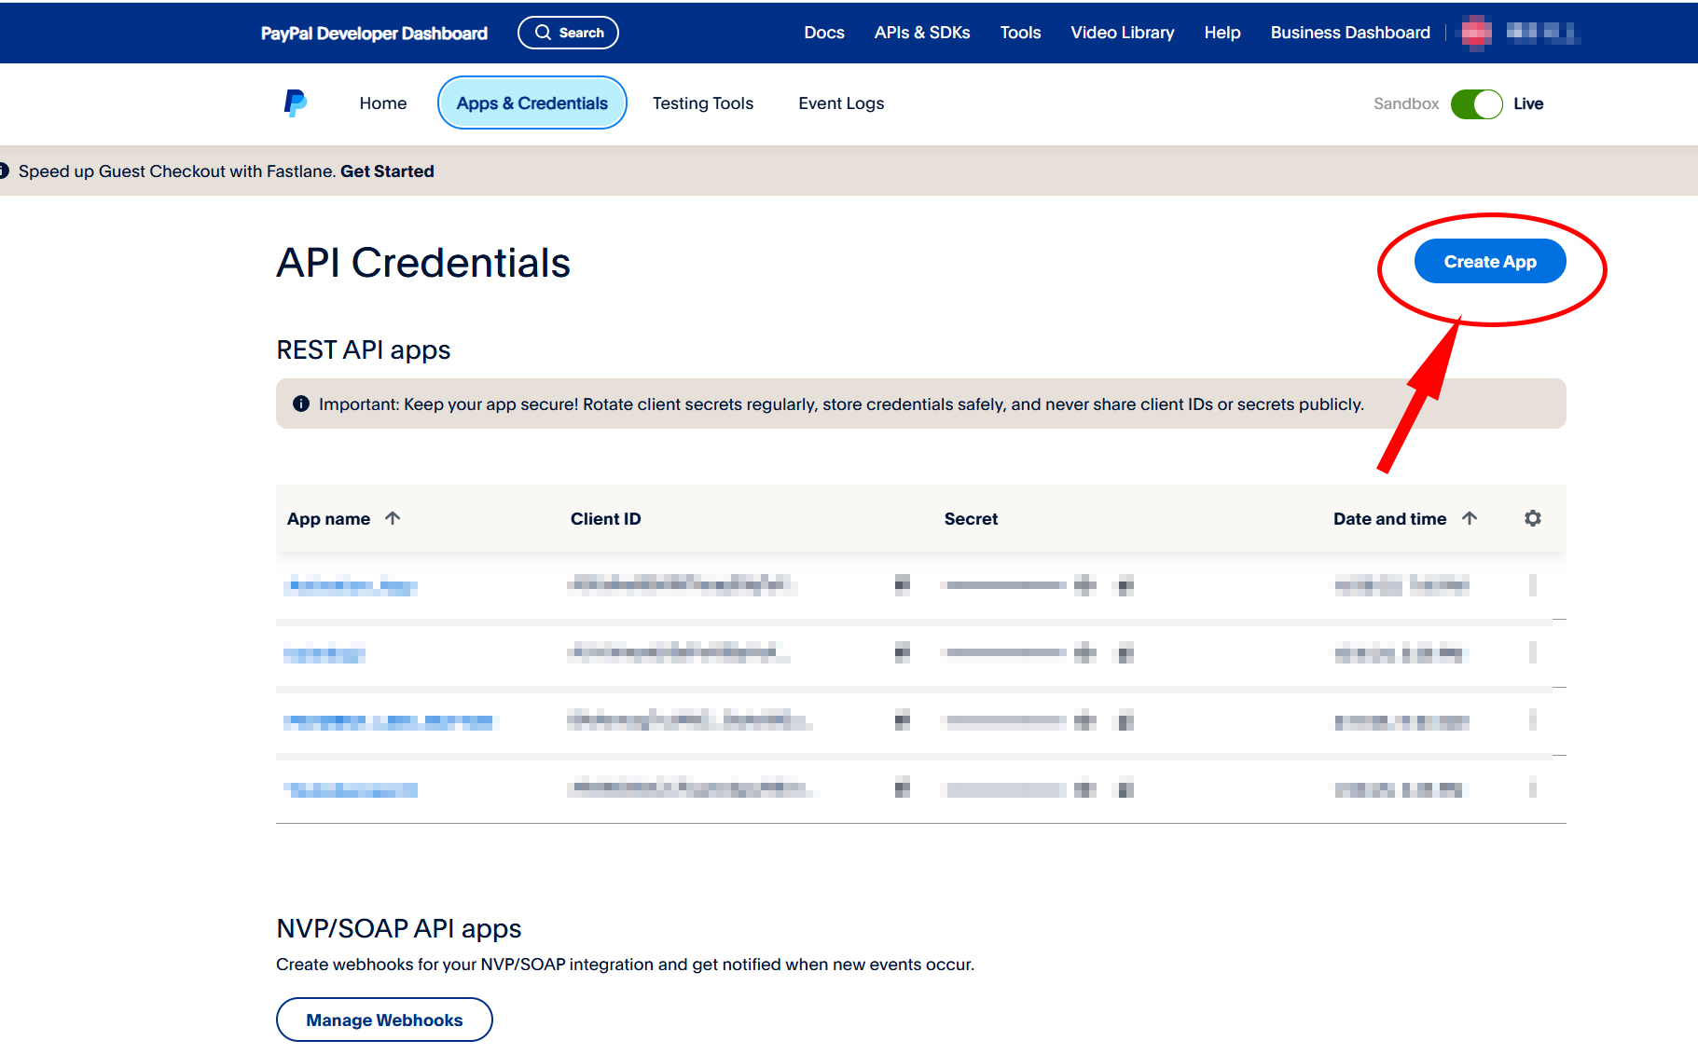
Task: Open Docs in the top menu
Action: click(824, 33)
